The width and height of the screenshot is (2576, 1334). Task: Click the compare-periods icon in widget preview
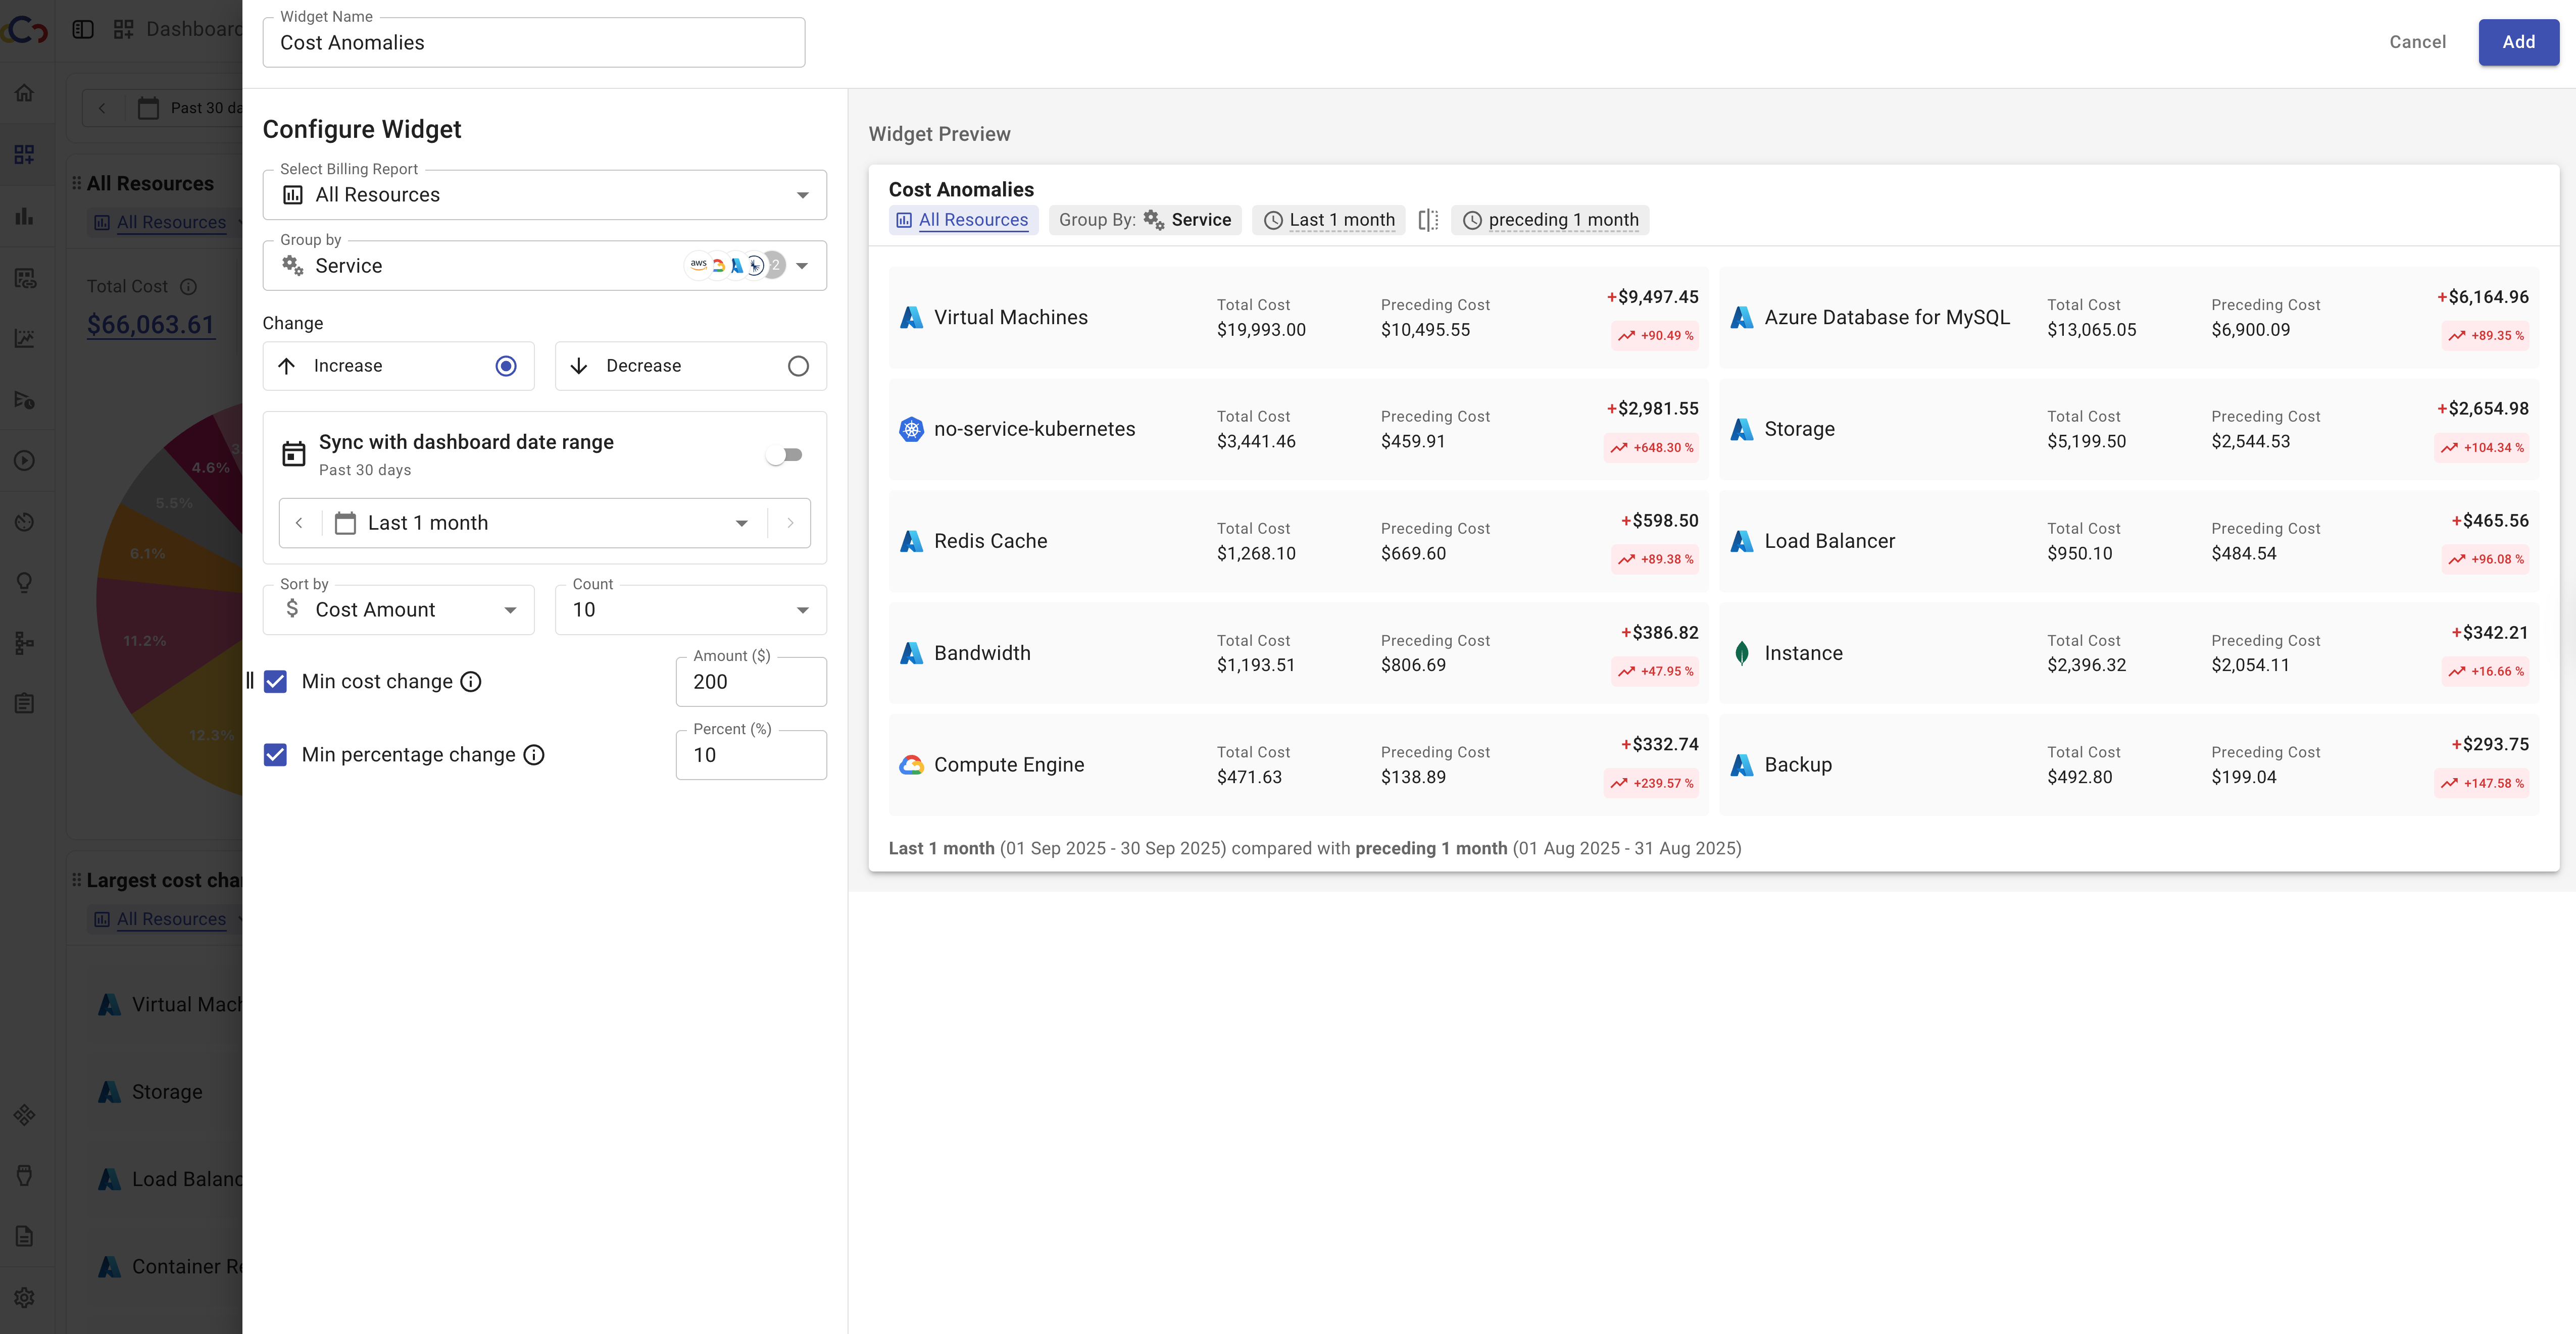coord(1428,220)
